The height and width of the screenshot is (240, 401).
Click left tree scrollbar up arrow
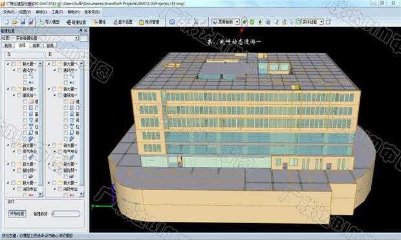40,63
